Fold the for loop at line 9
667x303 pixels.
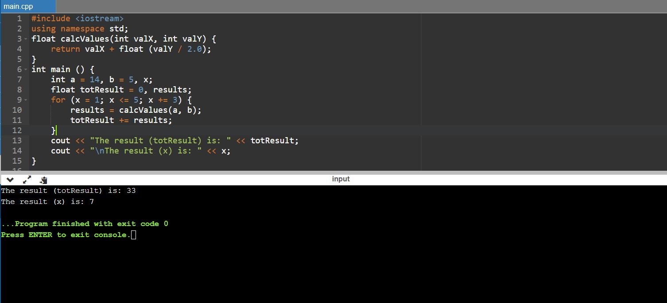pos(26,100)
